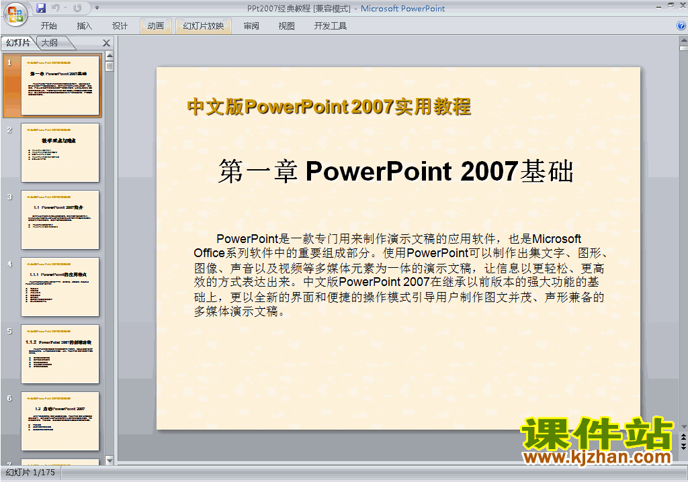Close the slides/outline pane
Screen dimensions: 688x482
click(x=106, y=43)
